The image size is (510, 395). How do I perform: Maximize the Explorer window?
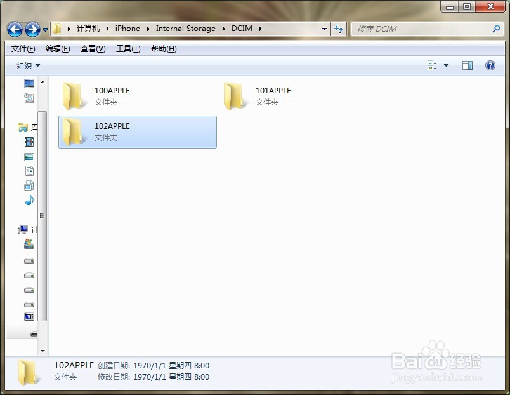(x=467, y=6)
